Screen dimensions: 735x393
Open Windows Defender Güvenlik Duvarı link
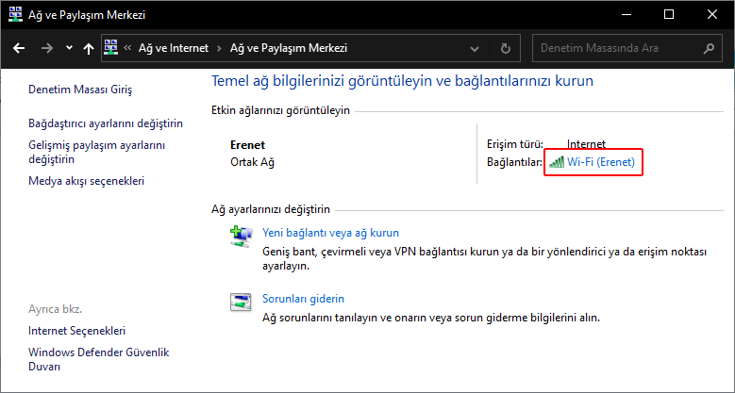(98, 359)
